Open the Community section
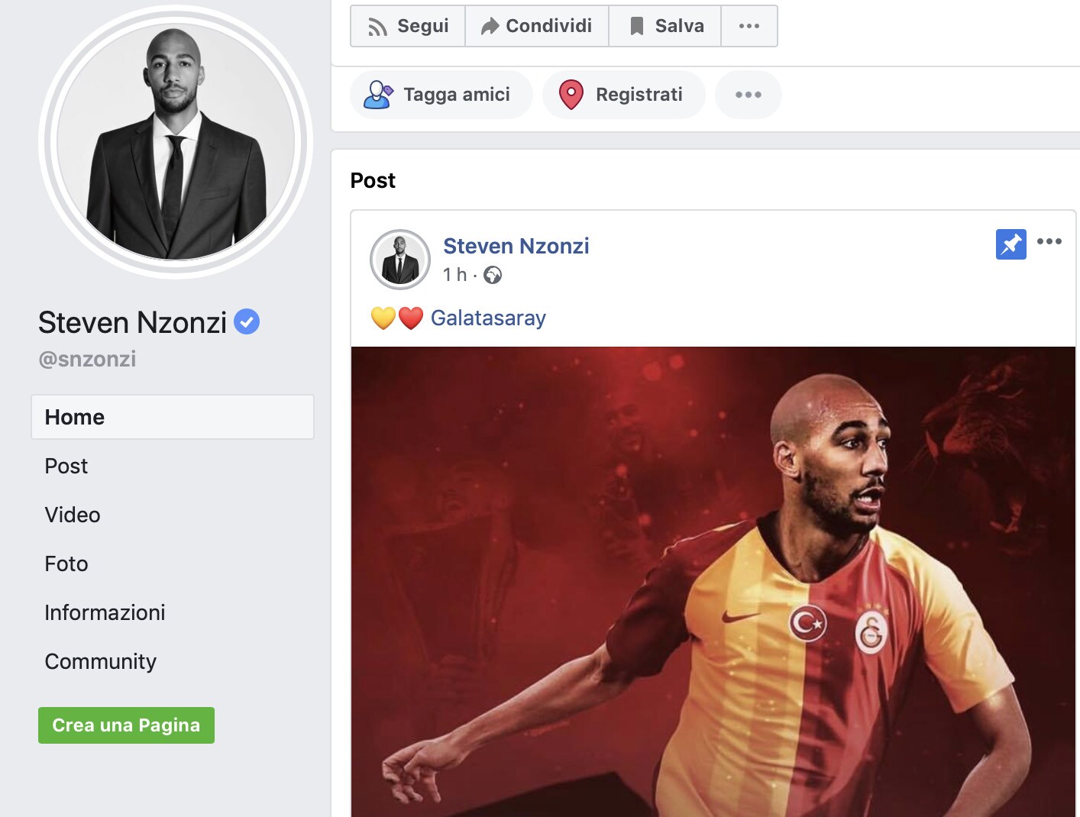Viewport: 1080px width, 817px height. (101, 661)
